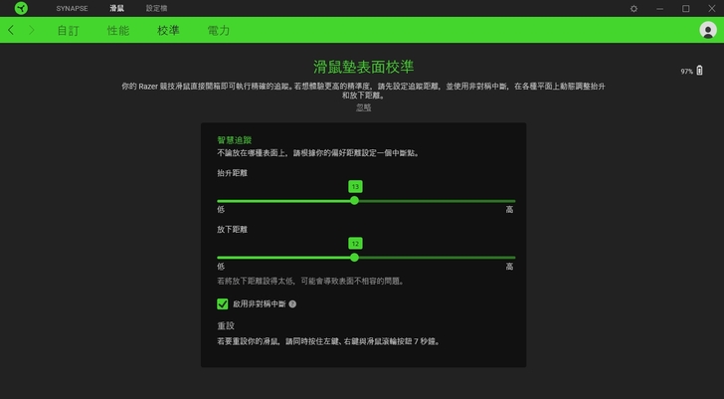Image resolution: width=724 pixels, height=399 pixels.
Task: Click the 啟用非對稱中斷 label text
Action: click(x=260, y=303)
